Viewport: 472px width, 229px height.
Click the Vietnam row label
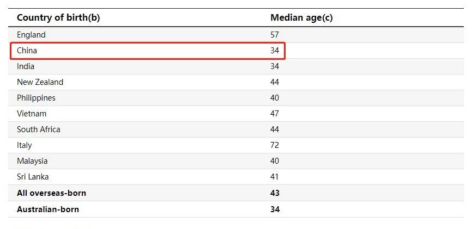pos(32,114)
